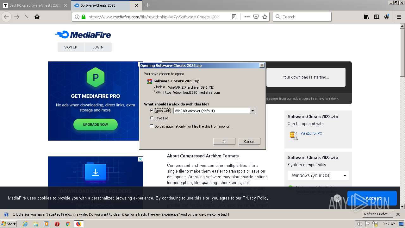Dismiss the Firefox refresh notification bar
Viewport: 405px width, 228px height.
398,214
